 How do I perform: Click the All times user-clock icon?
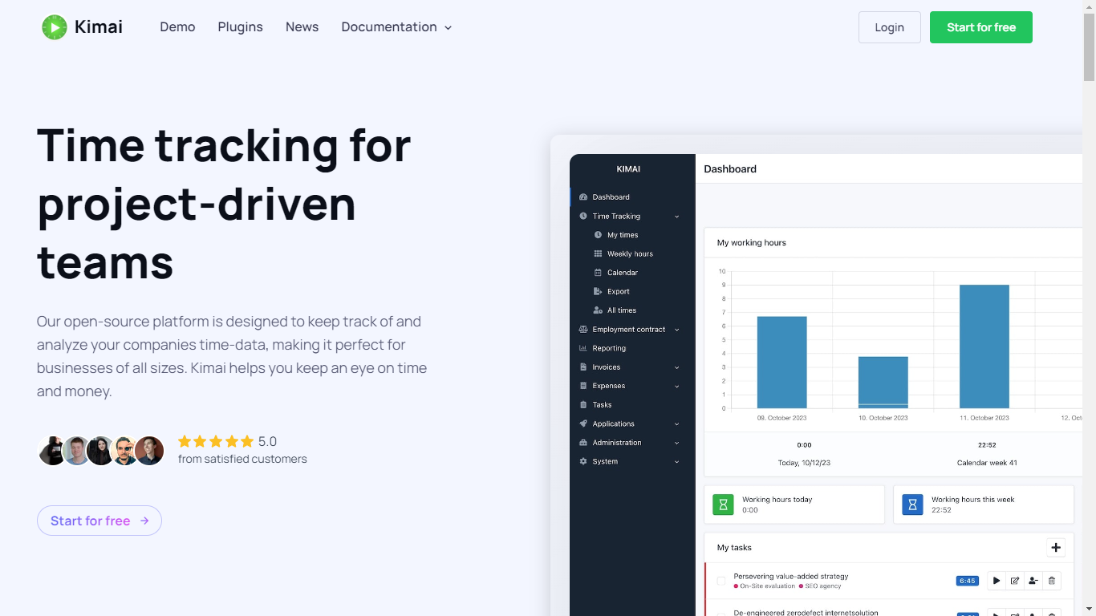(598, 310)
